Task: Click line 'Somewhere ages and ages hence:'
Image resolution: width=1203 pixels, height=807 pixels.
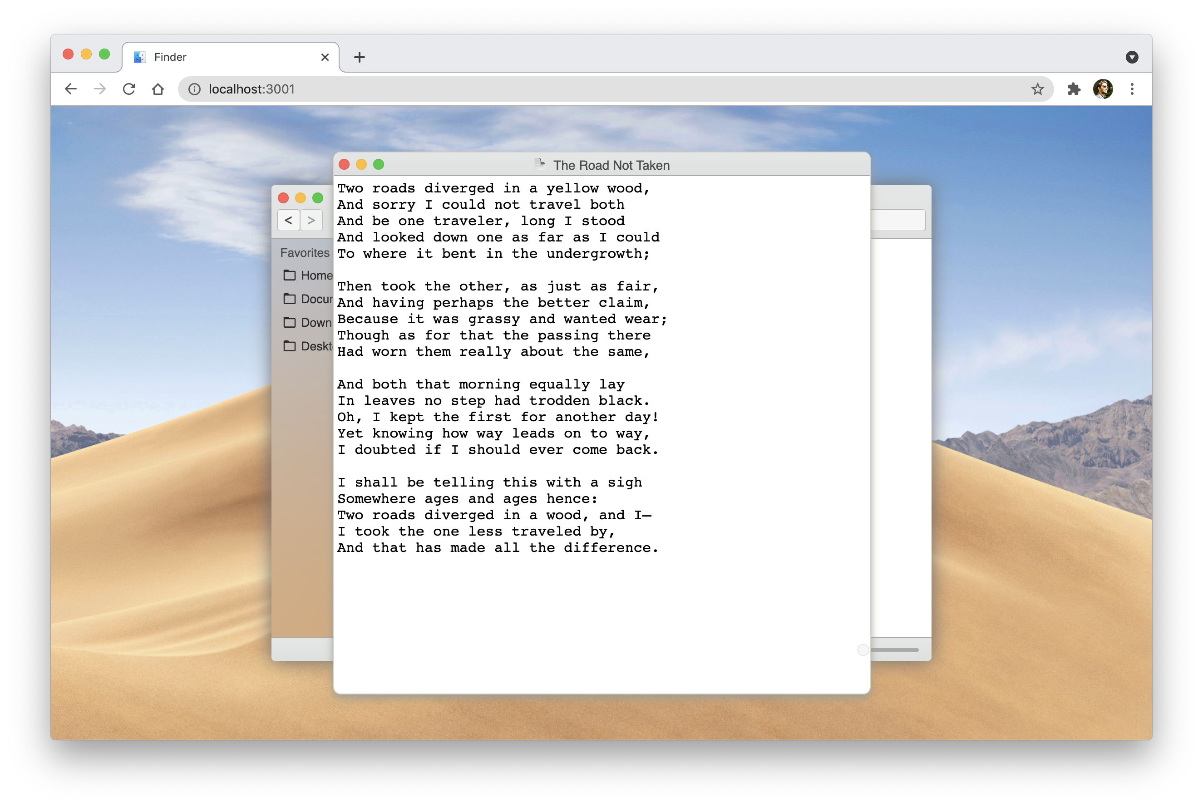Action: [468, 499]
